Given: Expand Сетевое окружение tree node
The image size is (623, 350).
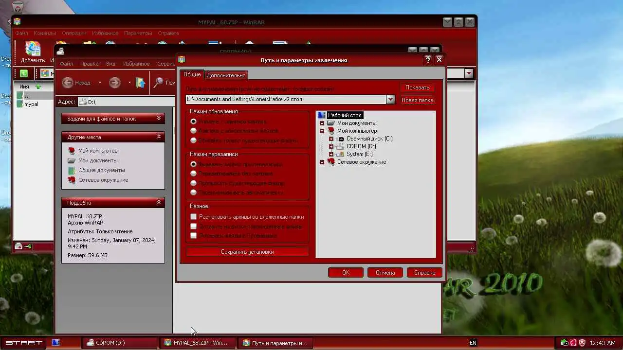Looking at the screenshot, I should (x=322, y=162).
